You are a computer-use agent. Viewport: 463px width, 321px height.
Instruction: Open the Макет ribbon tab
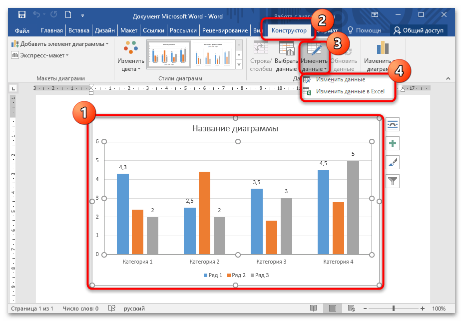click(129, 30)
